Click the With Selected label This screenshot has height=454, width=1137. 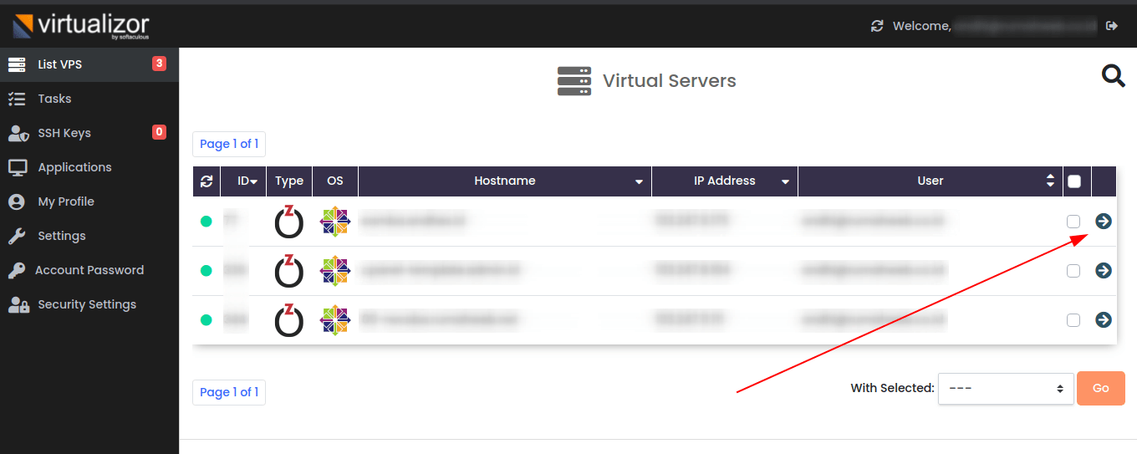pos(892,388)
